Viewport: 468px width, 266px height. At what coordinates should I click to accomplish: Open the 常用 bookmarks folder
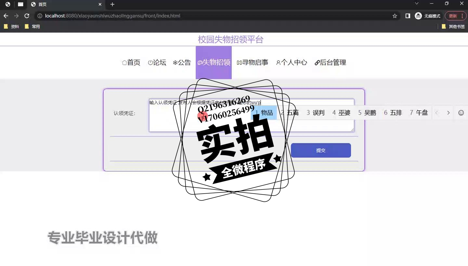32,27
